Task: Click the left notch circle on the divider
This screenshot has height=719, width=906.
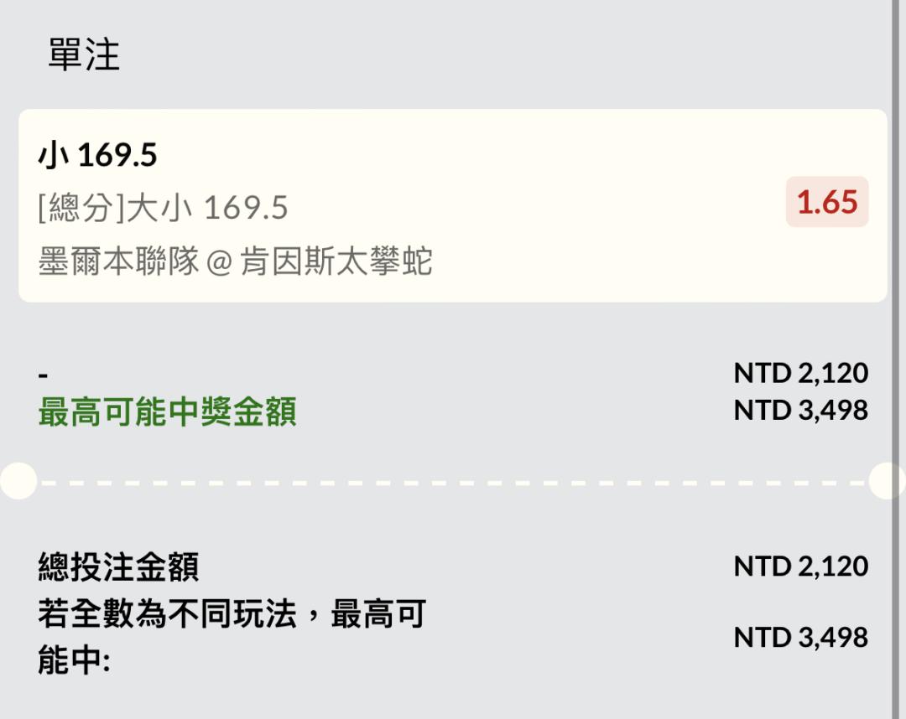Action: pyautogui.click(x=17, y=482)
